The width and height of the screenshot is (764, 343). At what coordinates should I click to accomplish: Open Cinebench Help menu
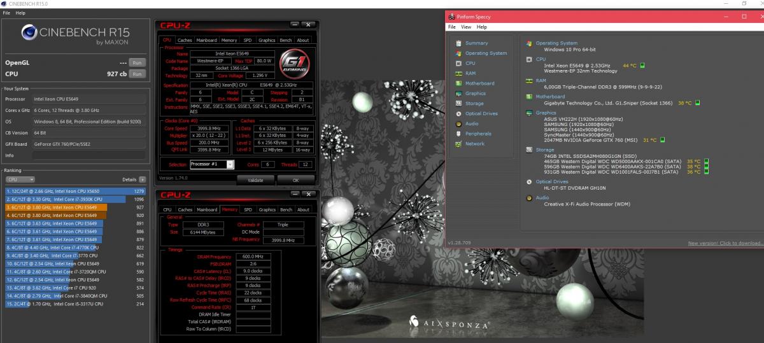(x=21, y=13)
